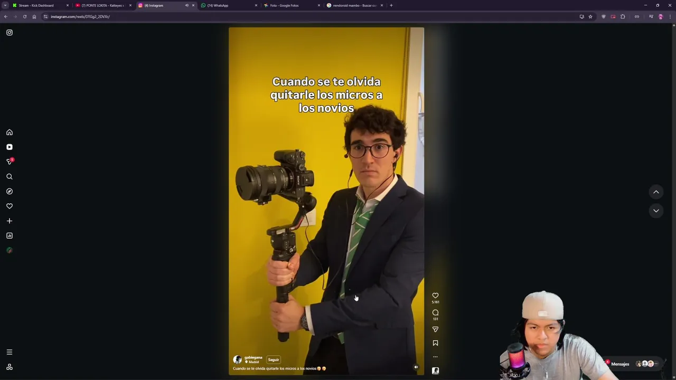Reload the current page
Screen dimensions: 676x380
(x=24, y=16)
